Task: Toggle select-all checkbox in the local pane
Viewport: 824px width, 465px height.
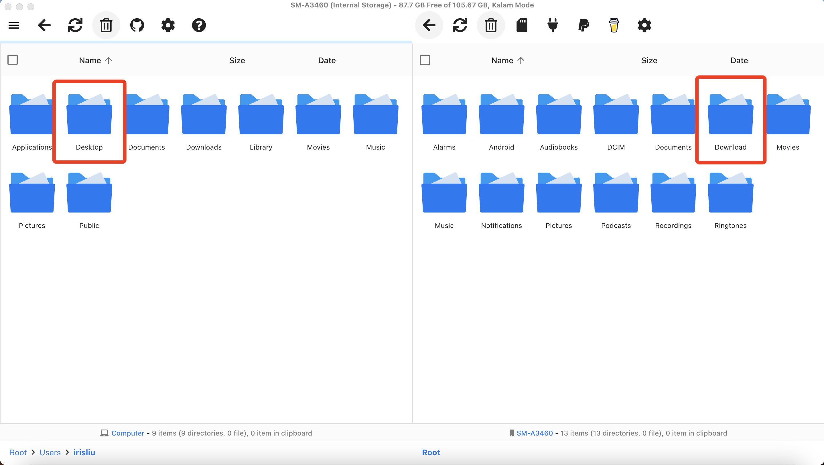Action: 13,60
